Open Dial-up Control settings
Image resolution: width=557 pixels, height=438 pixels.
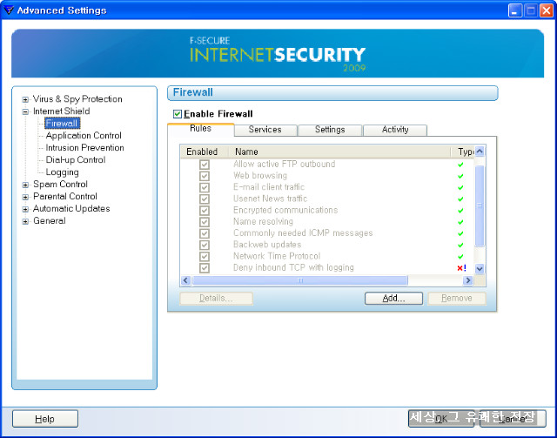76,159
